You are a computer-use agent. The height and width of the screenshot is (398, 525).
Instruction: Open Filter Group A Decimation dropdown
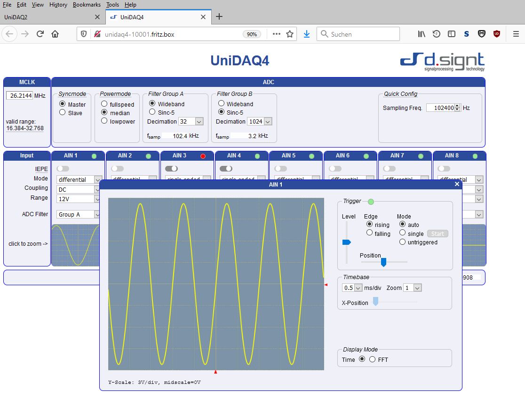[x=191, y=121]
